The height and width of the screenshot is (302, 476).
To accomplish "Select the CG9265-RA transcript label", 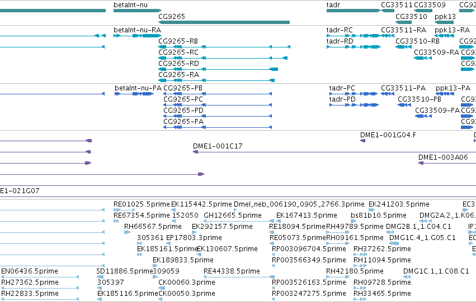I will coord(178,75).
